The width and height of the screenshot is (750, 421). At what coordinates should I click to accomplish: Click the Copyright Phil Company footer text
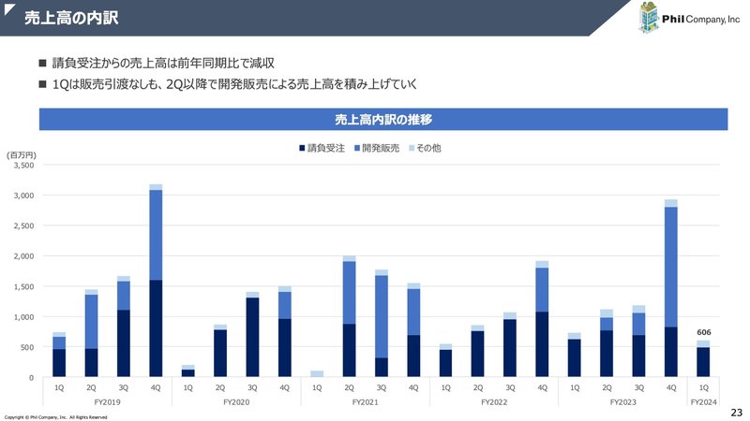(x=56, y=417)
